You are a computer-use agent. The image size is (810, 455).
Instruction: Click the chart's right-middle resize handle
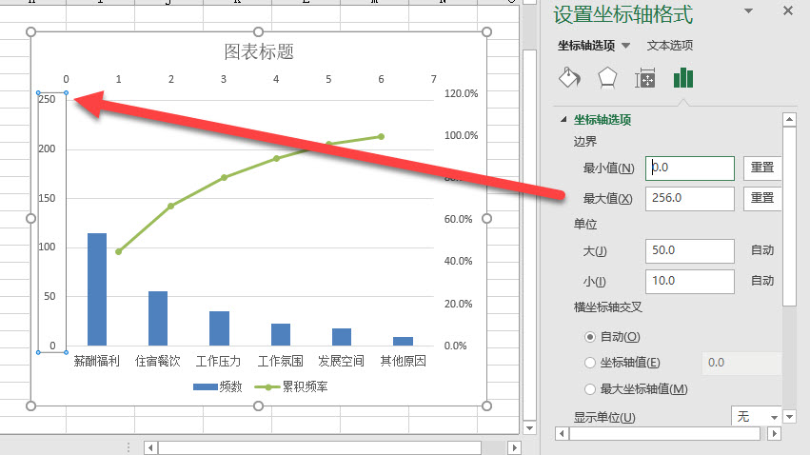pyautogui.click(x=486, y=219)
